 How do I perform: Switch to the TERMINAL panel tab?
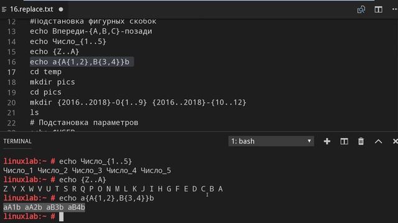pos(17,141)
